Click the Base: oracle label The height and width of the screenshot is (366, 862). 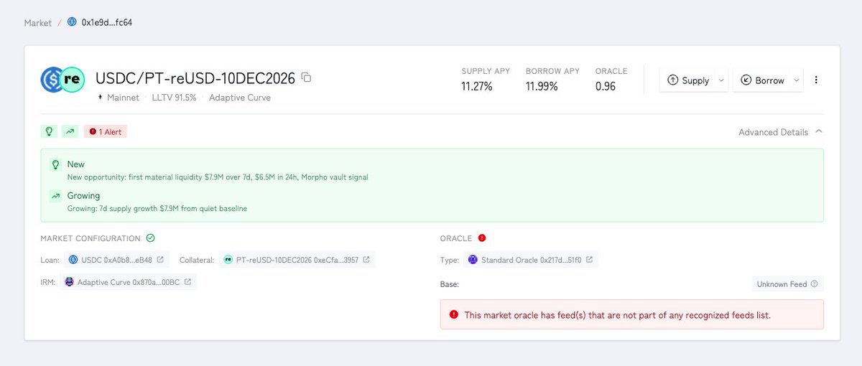coord(450,284)
